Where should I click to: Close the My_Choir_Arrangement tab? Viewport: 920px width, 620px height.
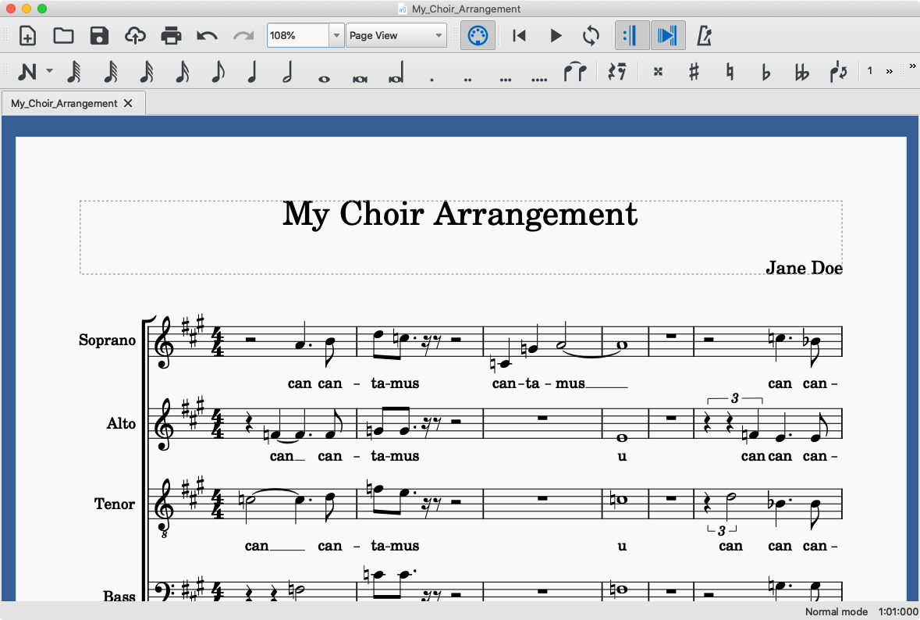click(x=129, y=103)
